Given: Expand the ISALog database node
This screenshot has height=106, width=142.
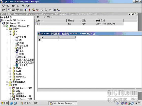Looking at the screenshot, I should point(10,68).
